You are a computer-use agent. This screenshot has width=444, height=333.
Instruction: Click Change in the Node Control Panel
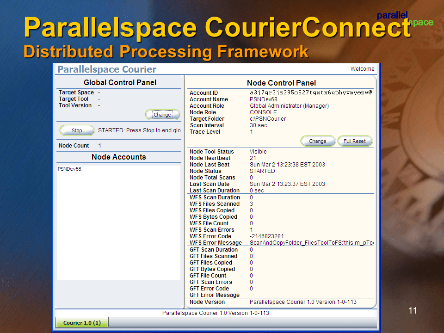pyautogui.click(x=317, y=141)
